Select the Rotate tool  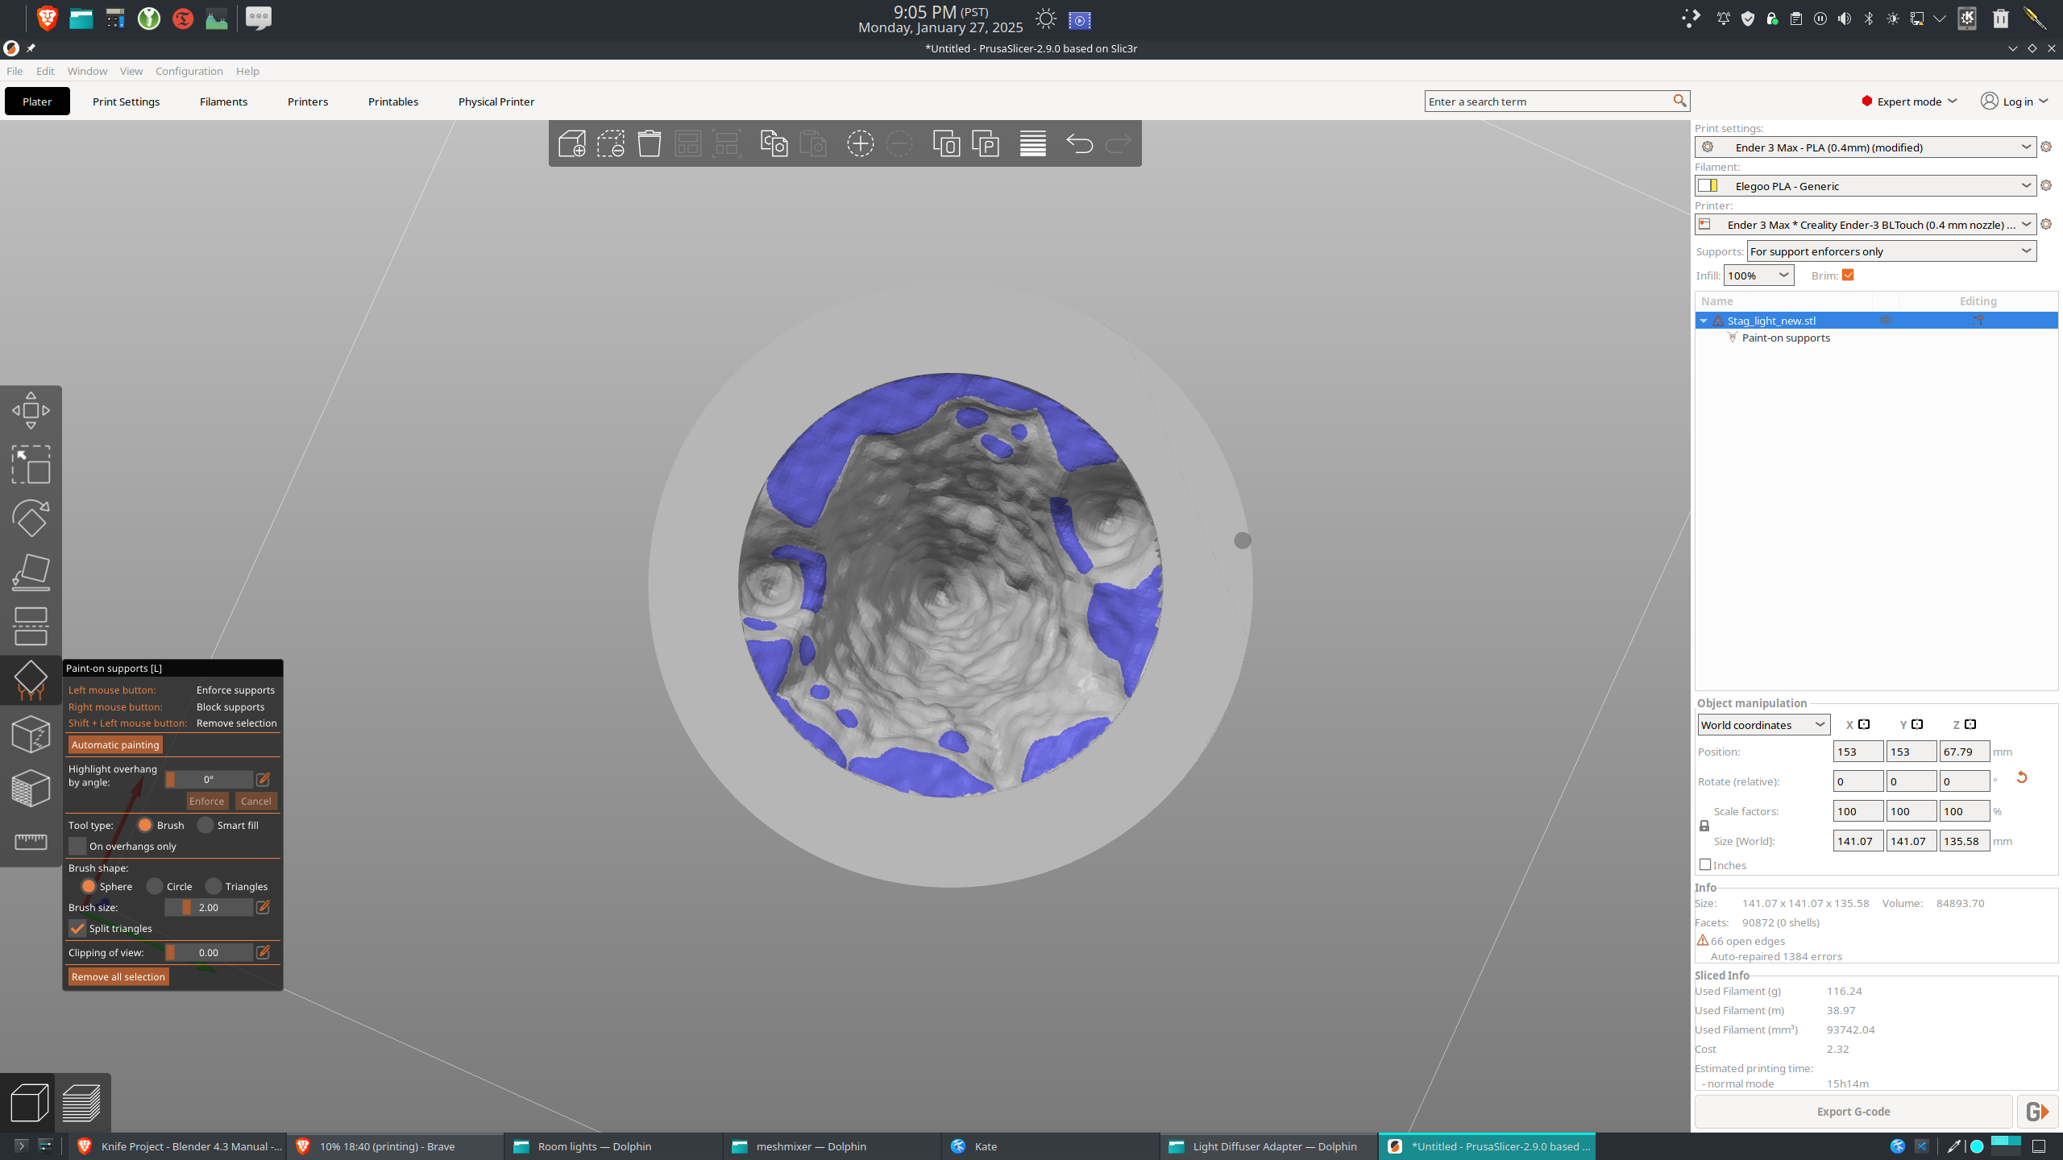pyautogui.click(x=31, y=519)
